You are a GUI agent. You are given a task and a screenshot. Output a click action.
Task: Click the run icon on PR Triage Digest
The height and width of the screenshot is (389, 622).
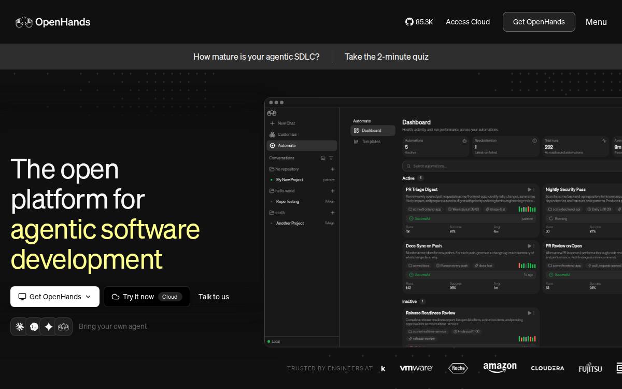pos(529,190)
